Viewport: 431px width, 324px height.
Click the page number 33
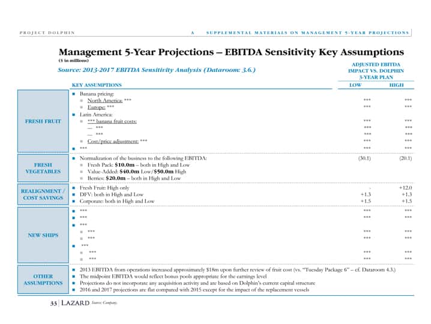tap(53, 303)
